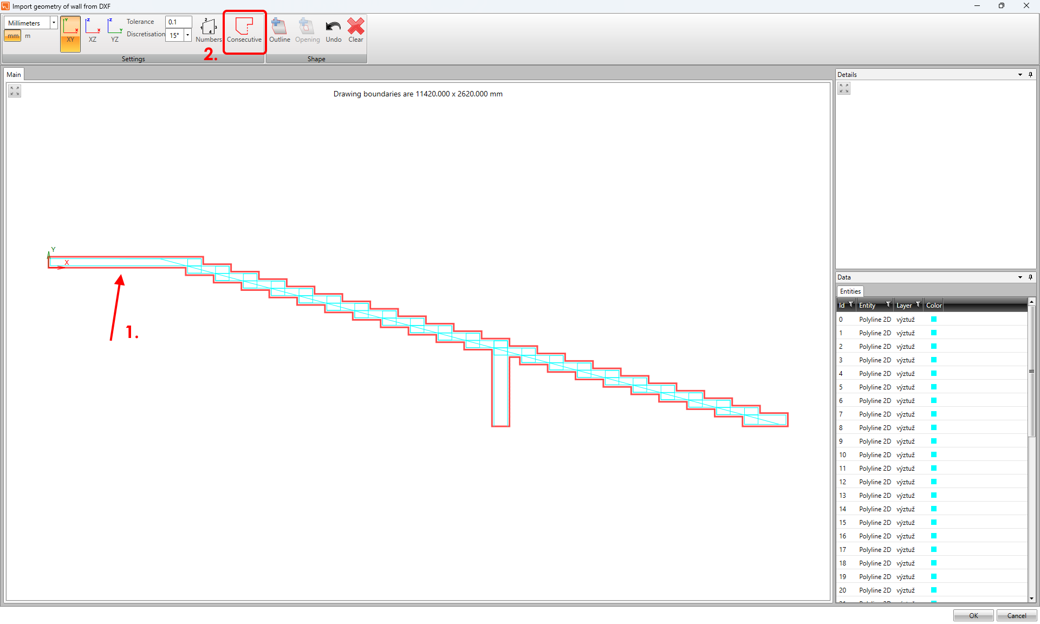Screen dimensions: 1040x624
Task: Open the Millimeters units dropdown
Action: pos(54,23)
